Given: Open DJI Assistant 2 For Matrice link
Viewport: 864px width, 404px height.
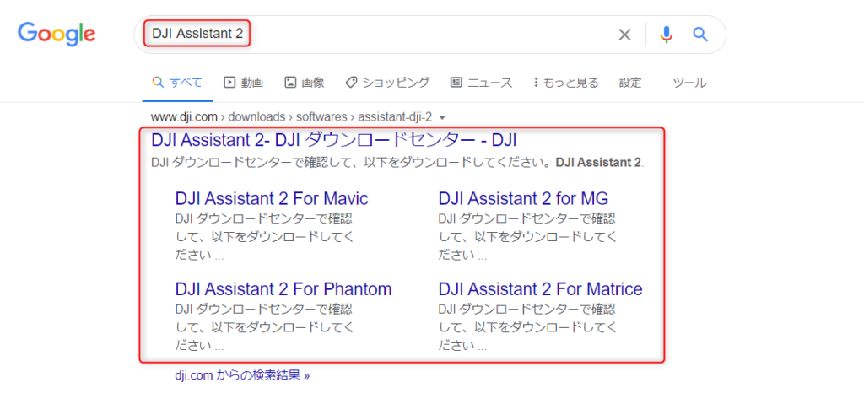Looking at the screenshot, I should pyautogui.click(x=541, y=288).
